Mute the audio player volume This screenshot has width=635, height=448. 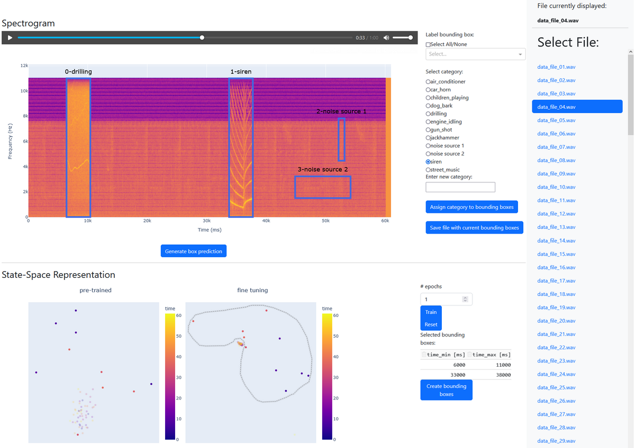(386, 38)
